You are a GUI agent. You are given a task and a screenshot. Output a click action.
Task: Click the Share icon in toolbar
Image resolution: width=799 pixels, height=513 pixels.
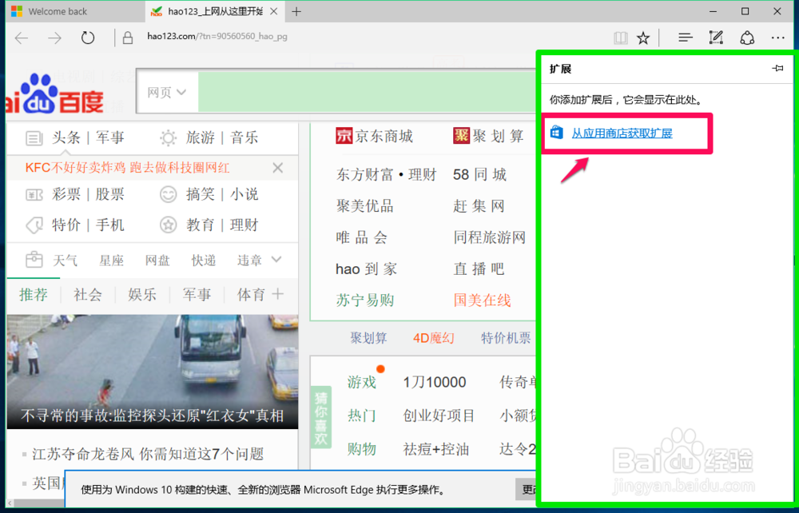point(747,38)
